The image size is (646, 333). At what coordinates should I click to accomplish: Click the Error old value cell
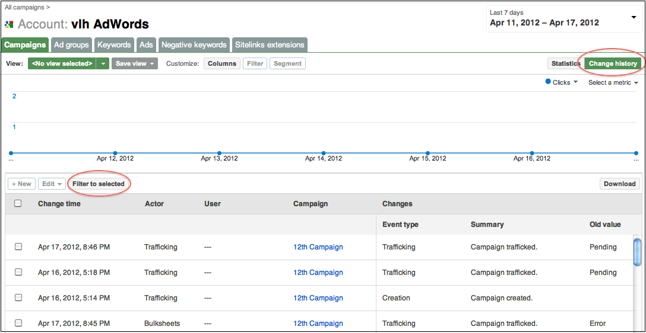(598, 324)
